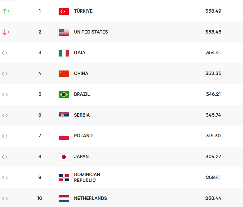The image size is (243, 207).
Task: Click the red down arrow beside United States
Action: [x=4, y=32]
